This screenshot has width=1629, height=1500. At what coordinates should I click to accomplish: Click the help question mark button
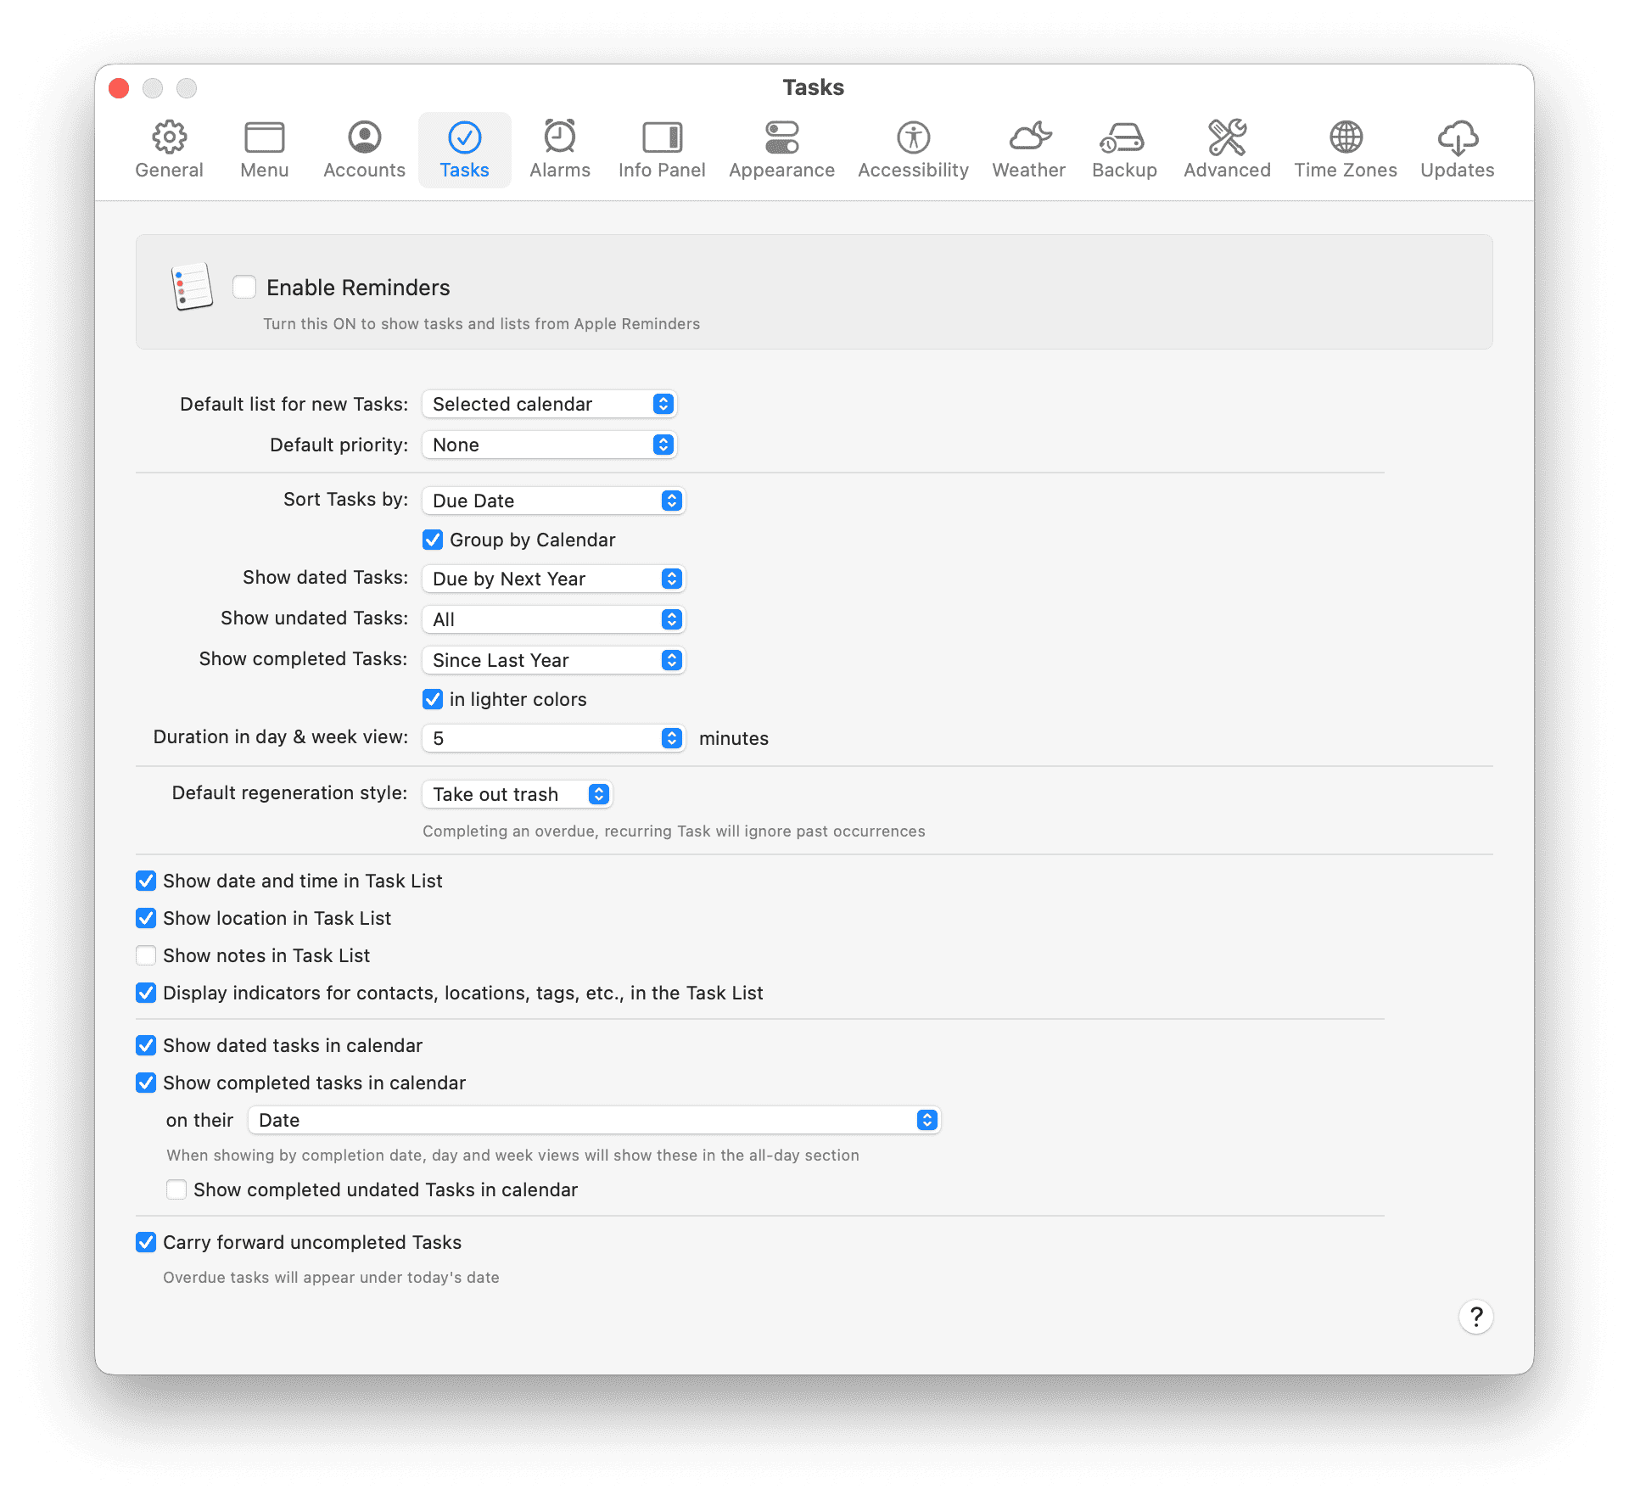click(x=1476, y=1317)
